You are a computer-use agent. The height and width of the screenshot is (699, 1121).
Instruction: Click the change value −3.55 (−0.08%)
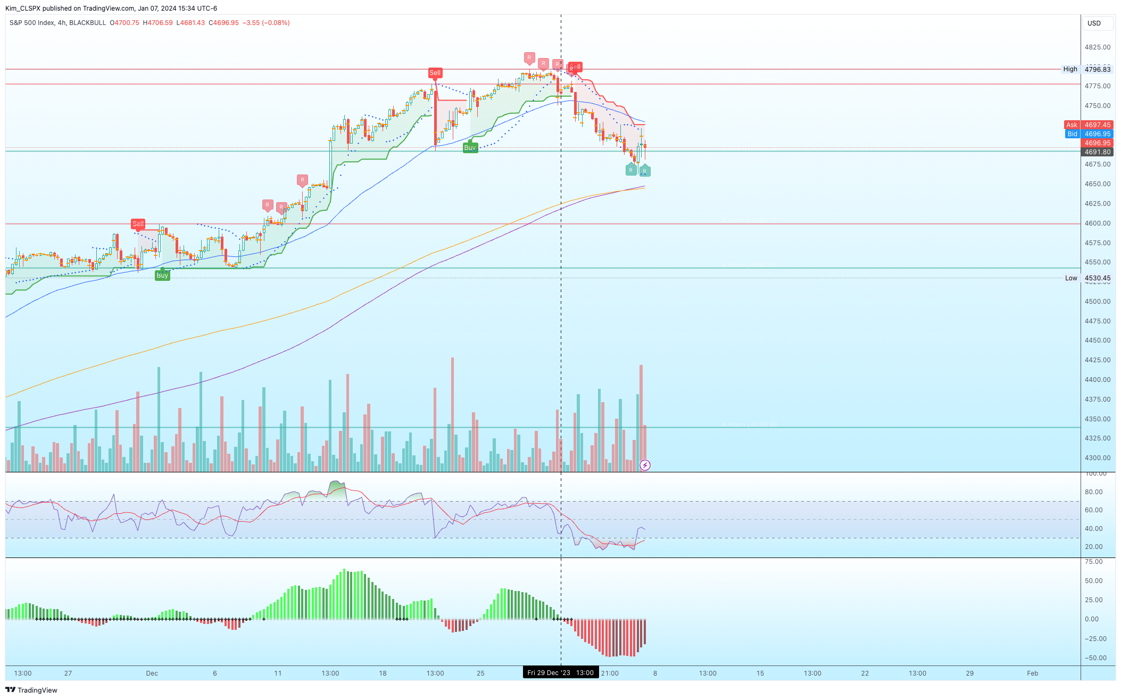pyautogui.click(x=267, y=23)
